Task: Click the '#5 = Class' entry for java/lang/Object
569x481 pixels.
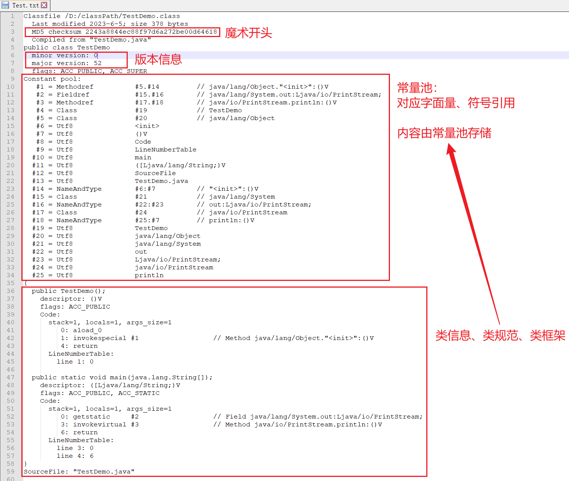Action: [x=155, y=118]
